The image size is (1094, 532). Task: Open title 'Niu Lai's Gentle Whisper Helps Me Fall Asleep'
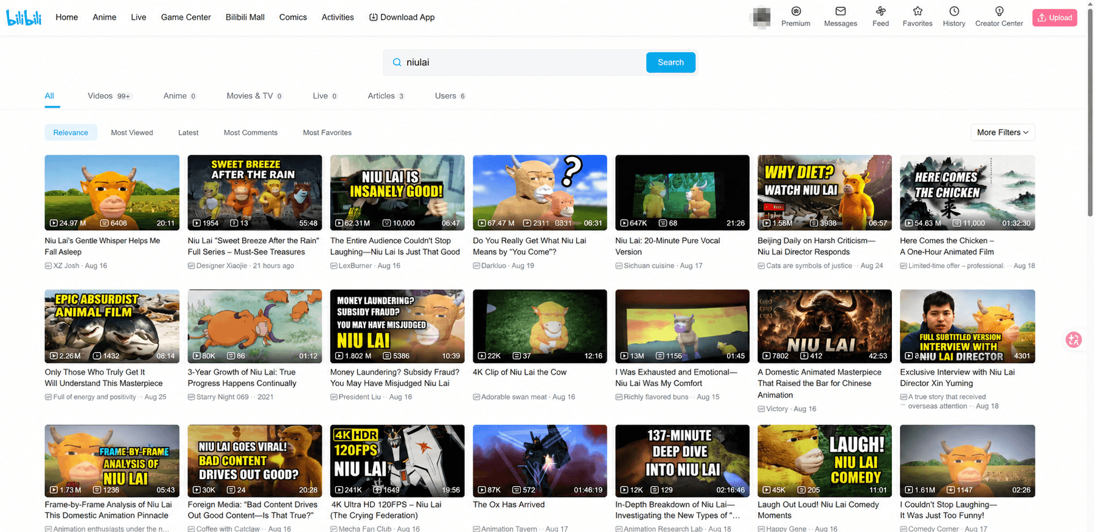pos(102,246)
